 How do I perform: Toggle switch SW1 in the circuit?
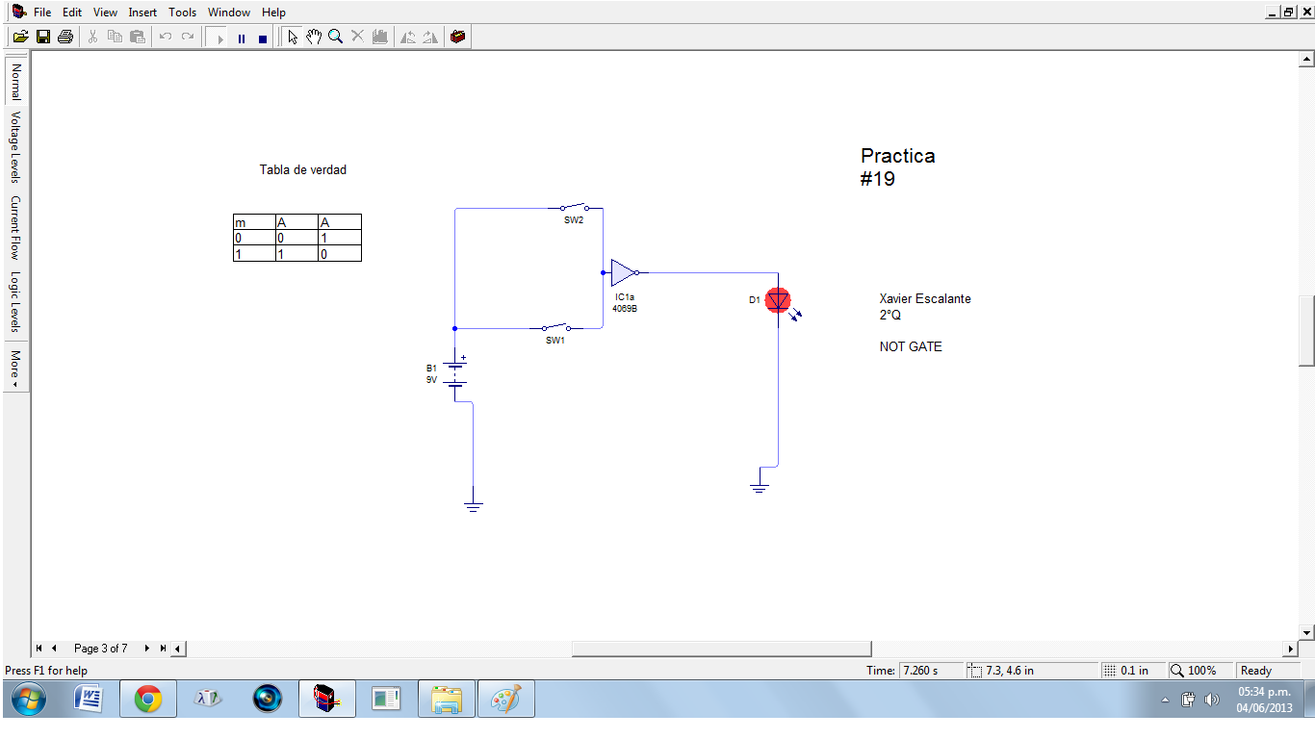(556, 328)
